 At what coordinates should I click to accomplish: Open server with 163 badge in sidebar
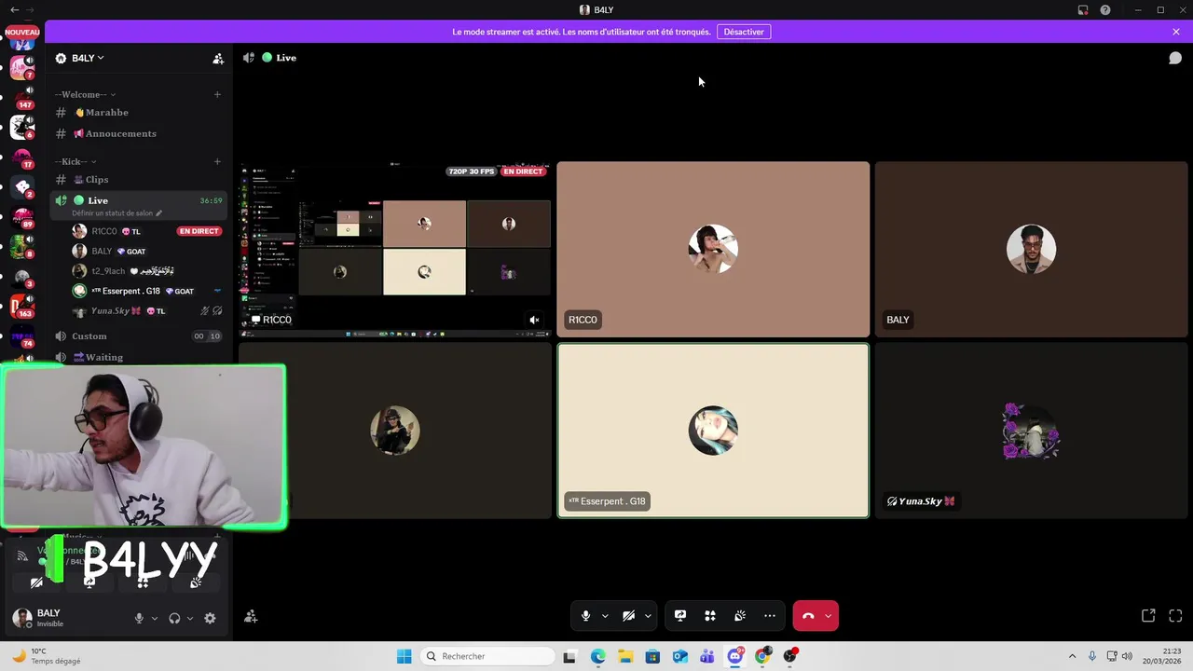pos(22,306)
